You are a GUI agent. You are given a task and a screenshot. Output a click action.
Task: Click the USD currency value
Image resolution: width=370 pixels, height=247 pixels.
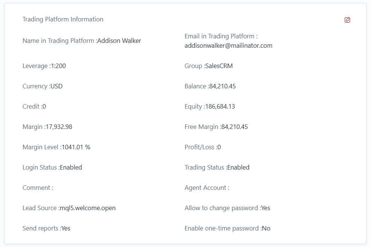(x=57, y=86)
